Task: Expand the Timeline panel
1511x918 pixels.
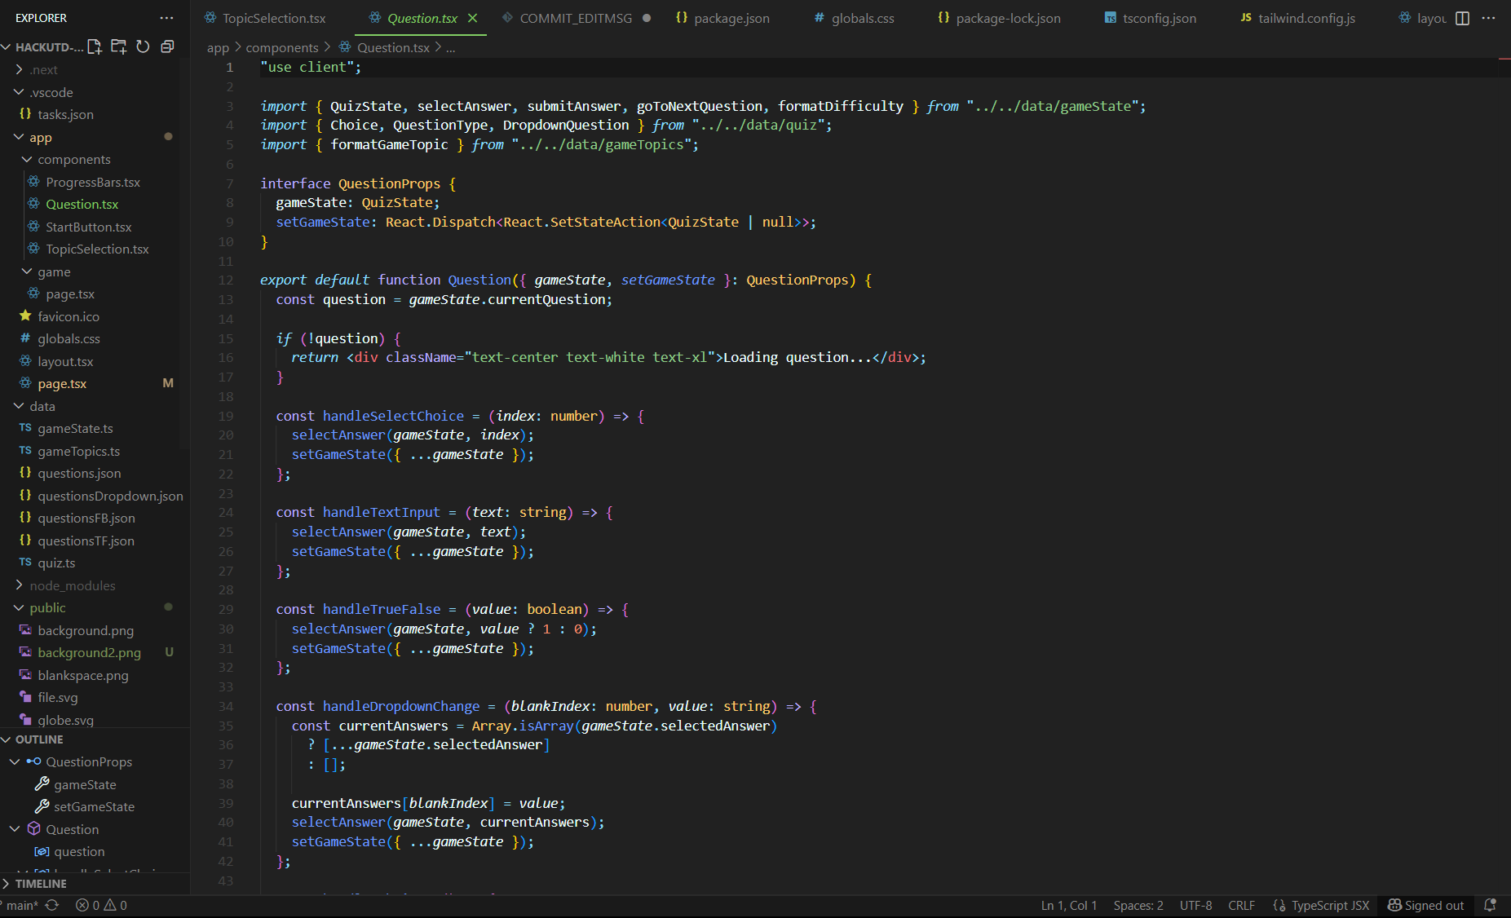Action: 41,884
